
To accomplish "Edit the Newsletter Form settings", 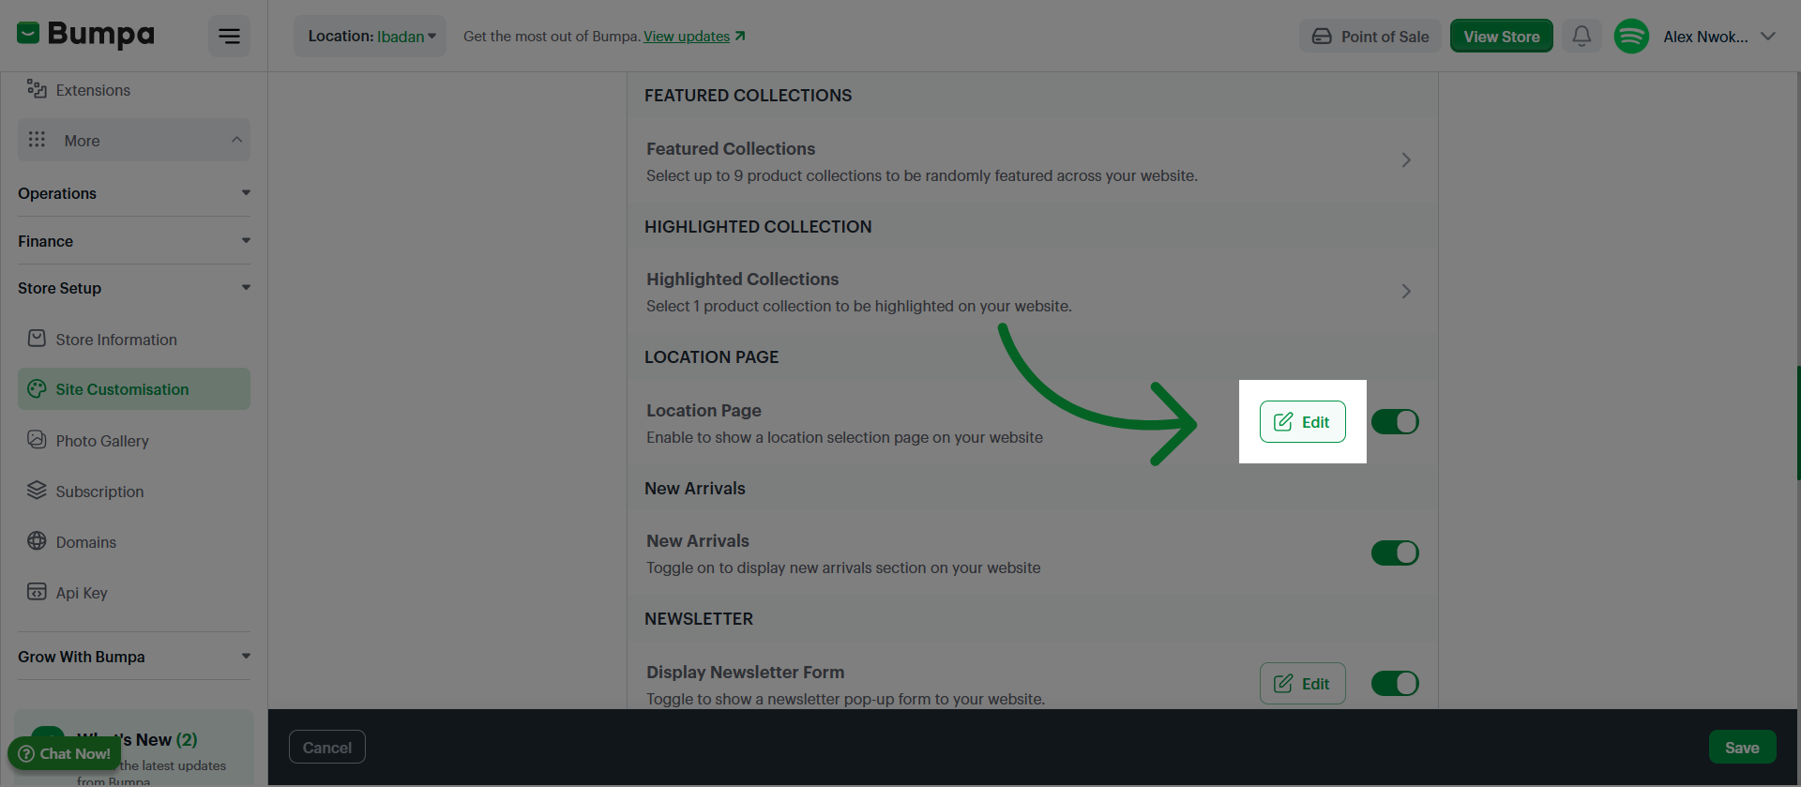I will [1302, 684].
